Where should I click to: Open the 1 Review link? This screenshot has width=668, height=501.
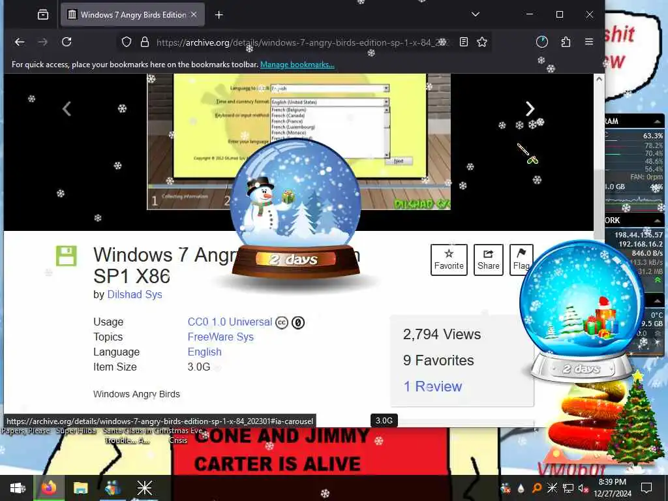click(433, 386)
